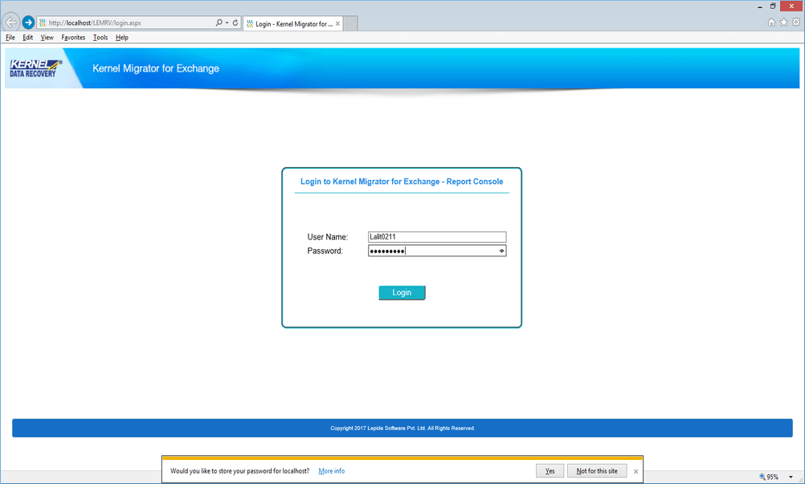Click the User Name label

point(328,237)
